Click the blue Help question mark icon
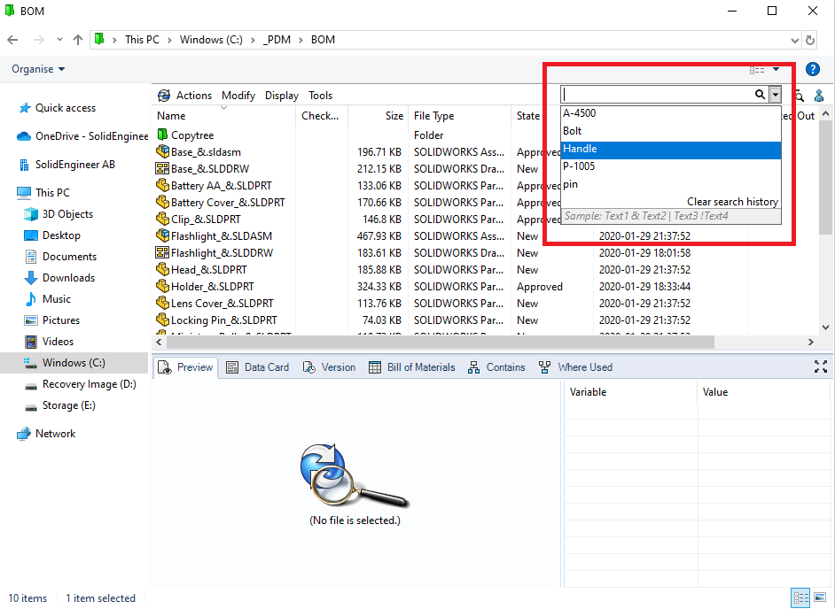The width and height of the screenshot is (835, 609). pos(812,69)
